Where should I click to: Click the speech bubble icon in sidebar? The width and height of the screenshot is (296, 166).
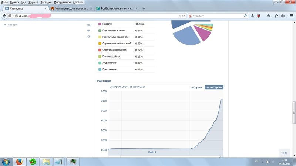pos(88,31)
